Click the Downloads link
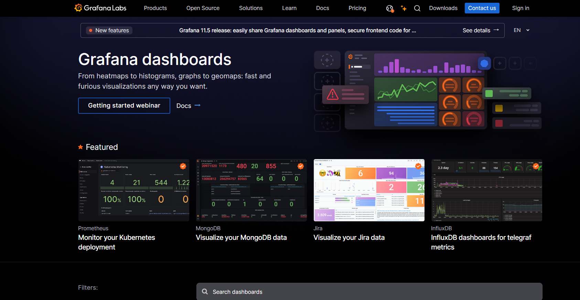This screenshot has height=300, width=580. coord(443,8)
